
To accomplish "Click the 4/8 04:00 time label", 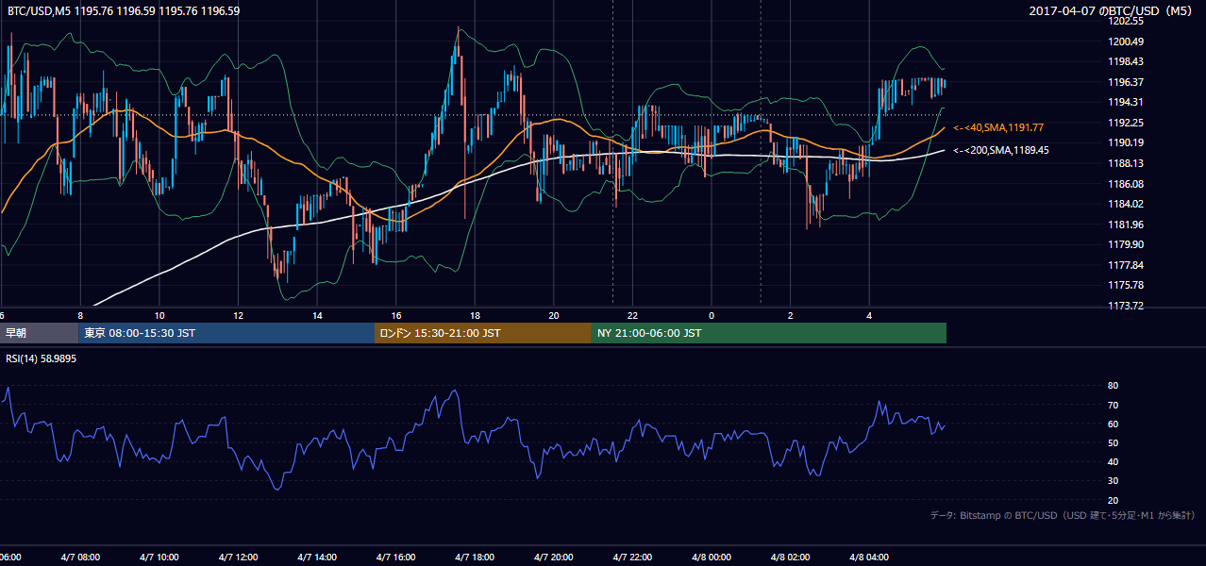I will (x=870, y=558).
